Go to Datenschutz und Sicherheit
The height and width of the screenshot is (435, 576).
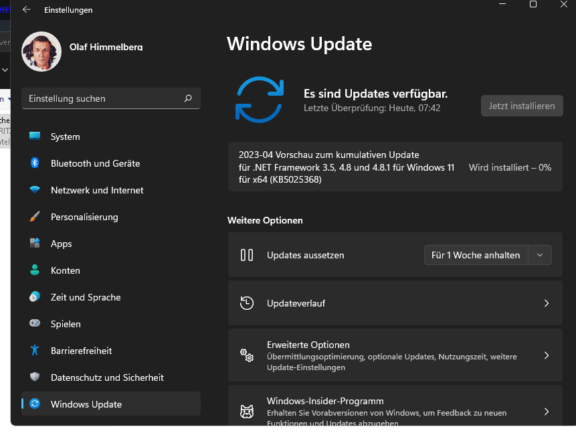tap(111, 377)
